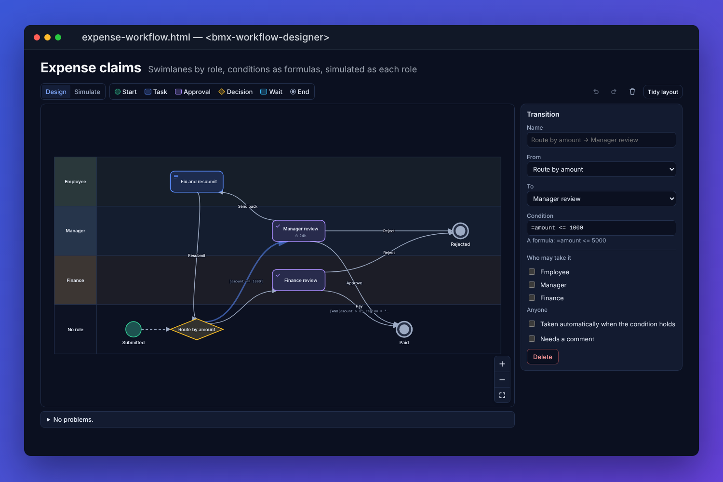Add a Wait node from palette

271,92
